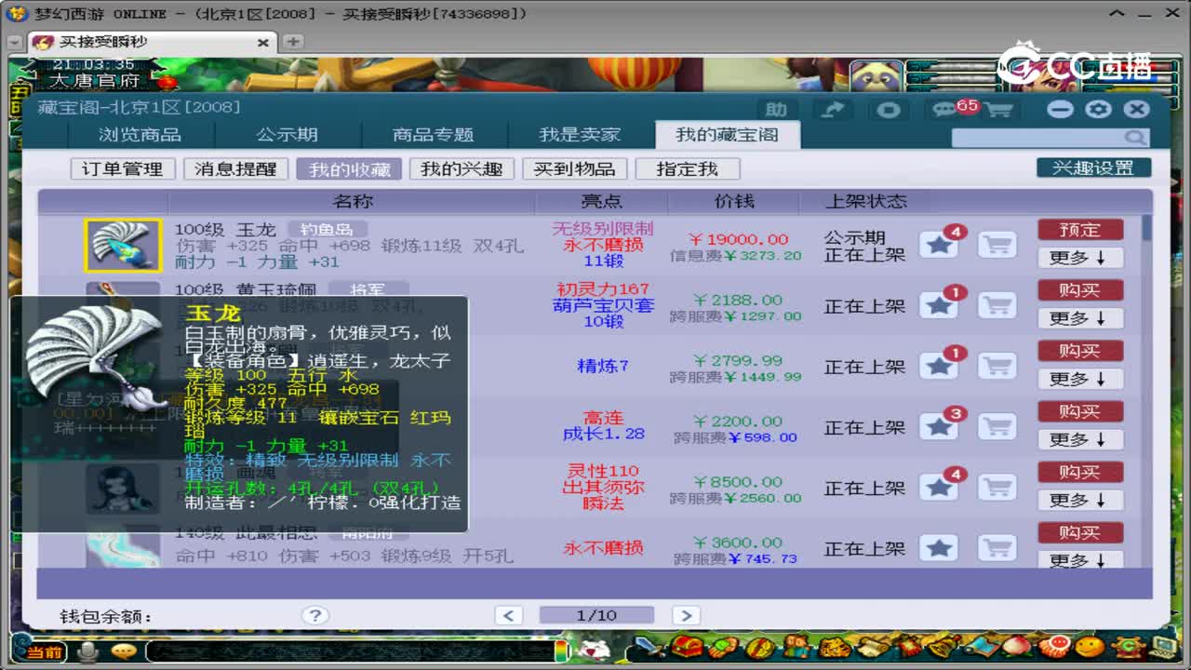Click 购买 for the ¥2188.00 item
Viewport: 1191px width, 670px height.
[1080, 290]
